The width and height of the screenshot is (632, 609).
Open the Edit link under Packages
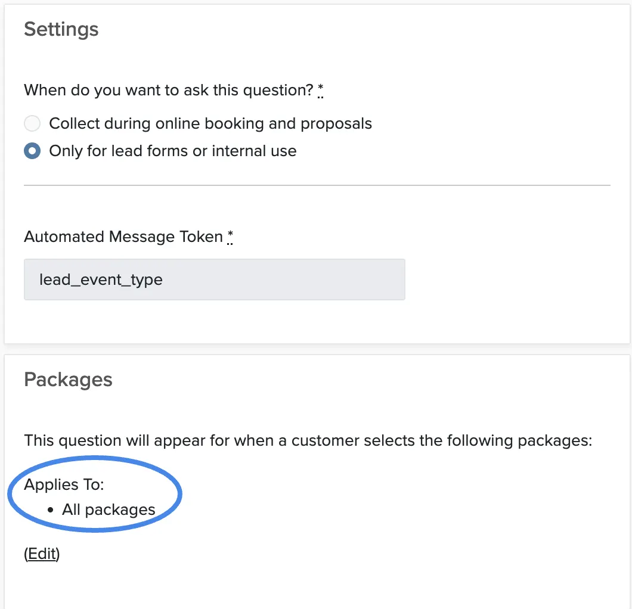pyautogui.click(x=42, y=554)
